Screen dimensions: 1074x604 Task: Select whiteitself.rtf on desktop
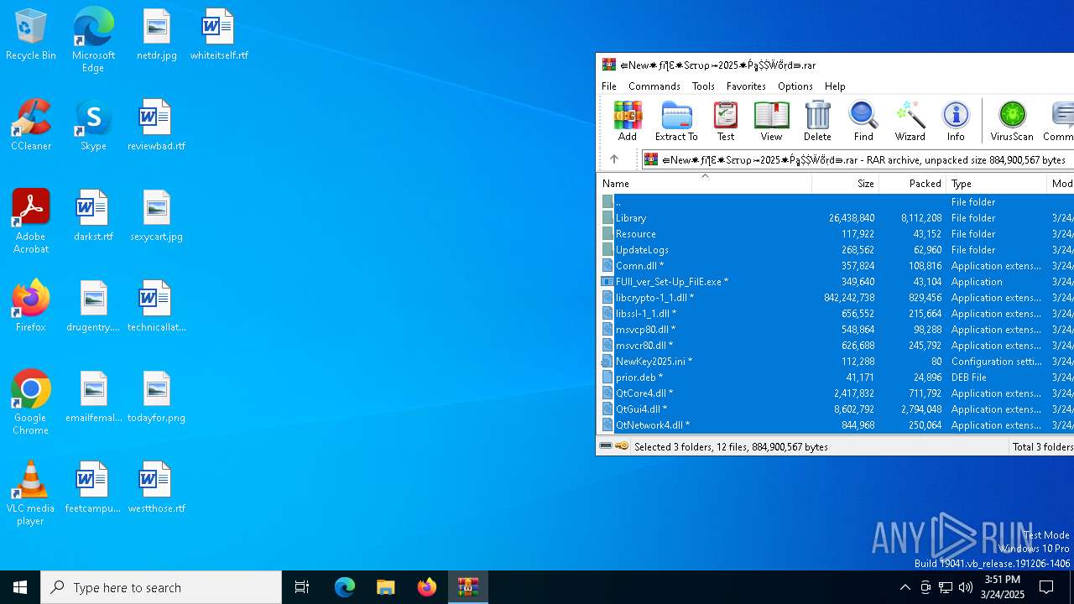click(x=219, y=34)
